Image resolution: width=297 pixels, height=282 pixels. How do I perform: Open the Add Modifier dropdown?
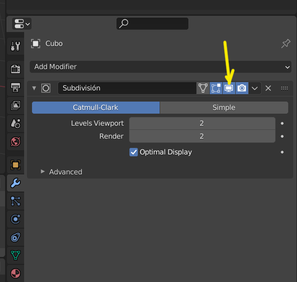(161, 67)
